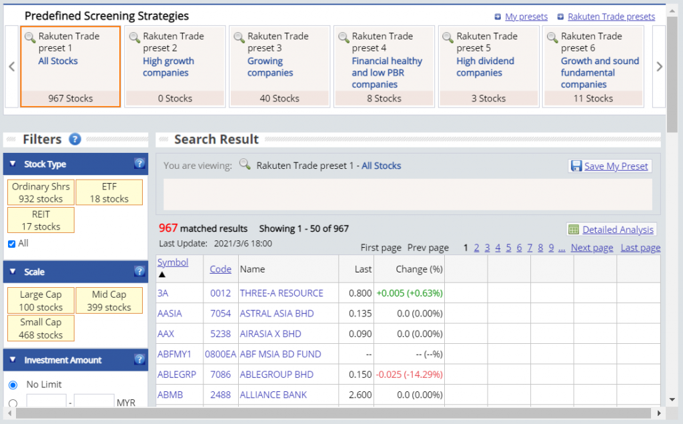Click the horizontal scrollbar at the bottom
683x424 pixels.
click(x=333, y=413)
